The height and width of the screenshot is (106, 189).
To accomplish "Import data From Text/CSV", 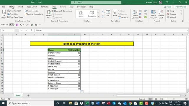I will pyautogui.click(x=14, y=11).
